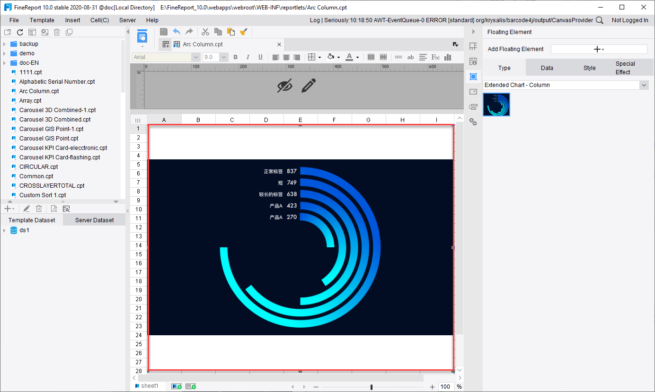Click the crossed-out eye visibility icon
Screen dimensions: 655x392
[284, 86]
